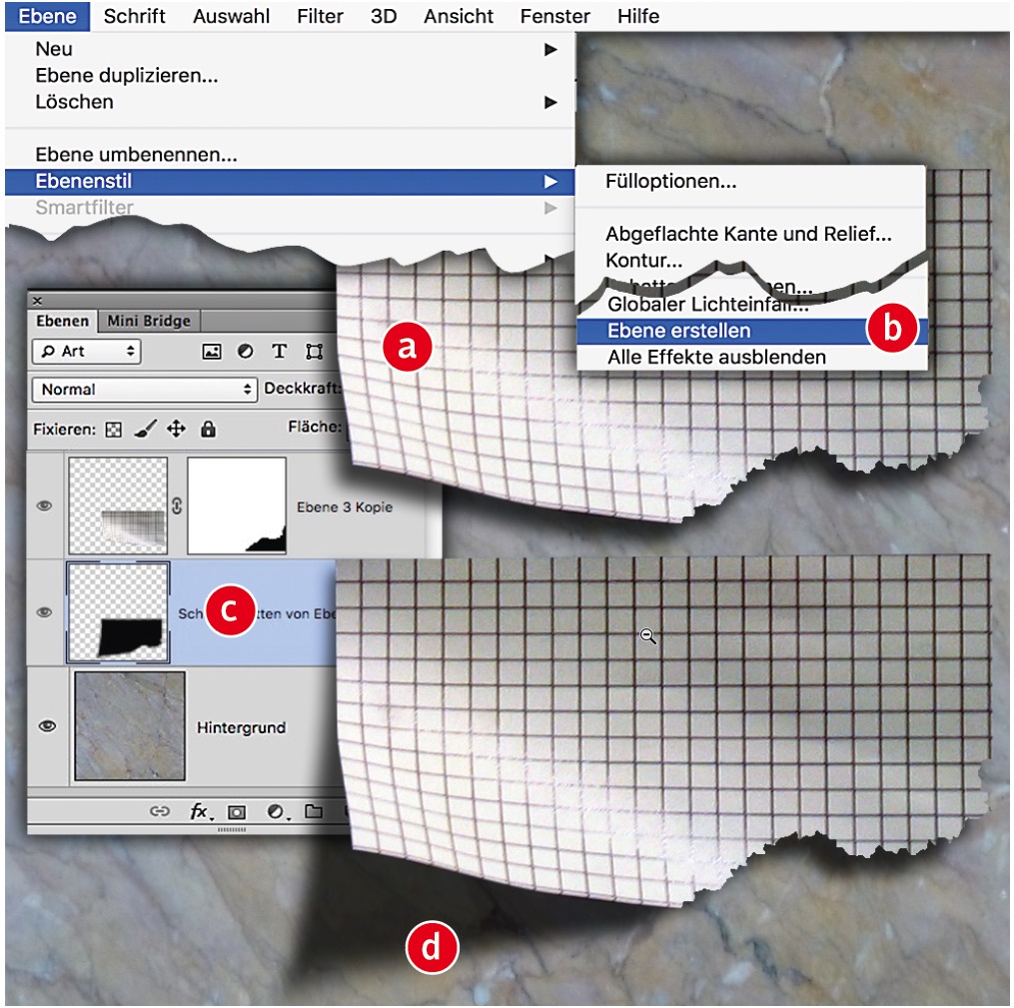Click the Deckkraft label

[303, 388]
